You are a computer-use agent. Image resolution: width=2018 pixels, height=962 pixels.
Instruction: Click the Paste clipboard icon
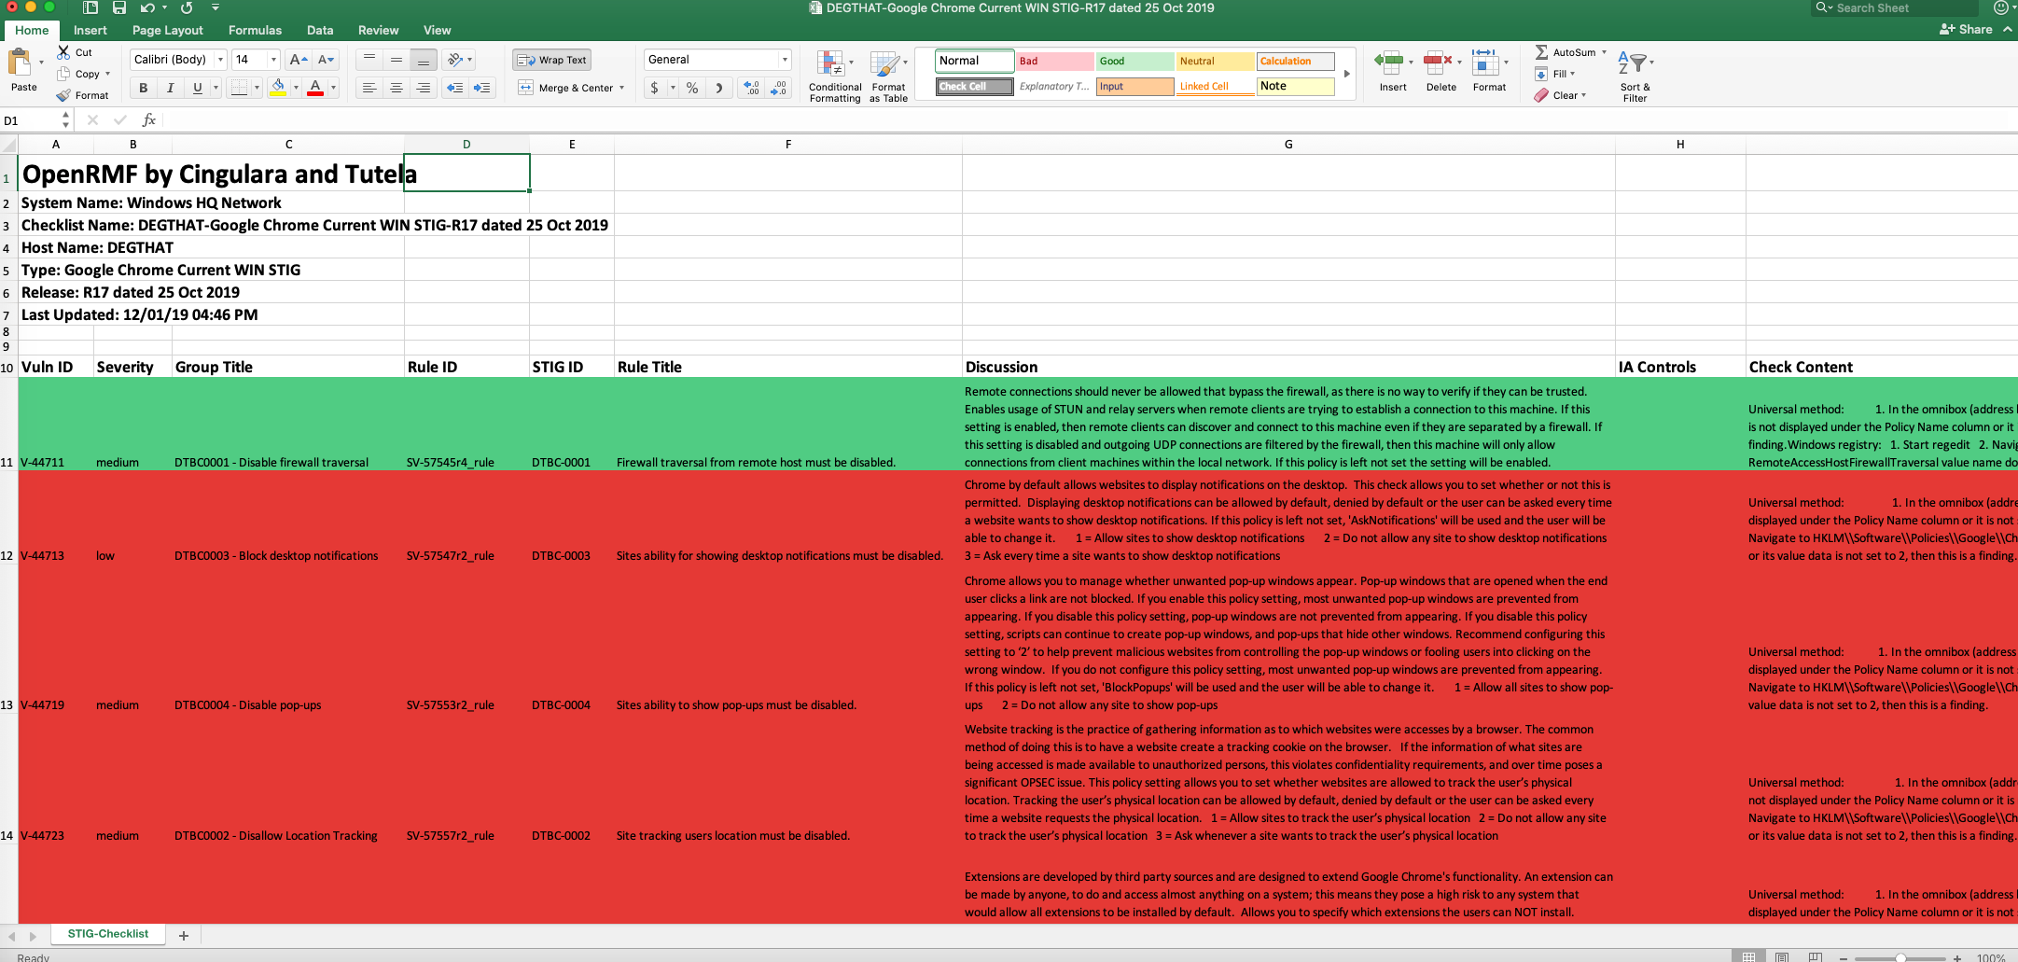point(20,63)
